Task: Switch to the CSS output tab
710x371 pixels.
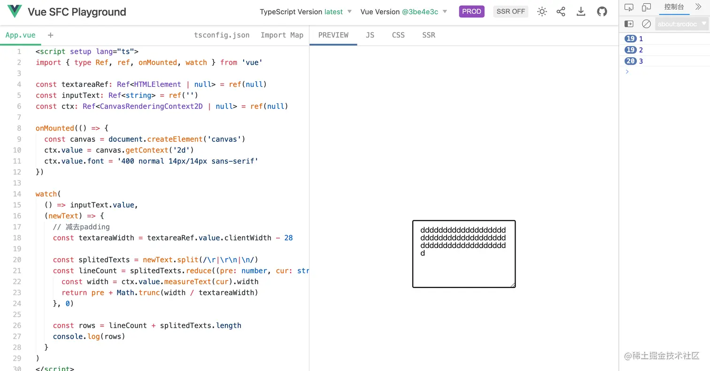Action: coord(398,35)
